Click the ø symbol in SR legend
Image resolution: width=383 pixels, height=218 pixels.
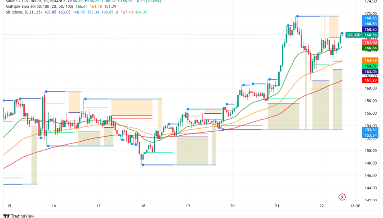pyautogui.click(x=117, y=12)
